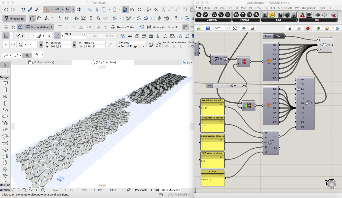Click Mostra tutti i Lucidi button
342x198 pixels.
pos(162,27)
